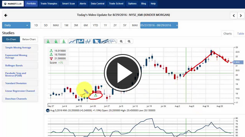245x137 pixels.
Task: Select the pointer cursor tool
Action: [97, 41]
